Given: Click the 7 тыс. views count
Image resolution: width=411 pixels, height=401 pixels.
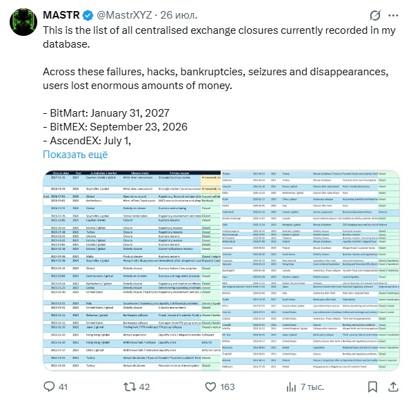Looking at the screenshot, I should click(312, 387).
